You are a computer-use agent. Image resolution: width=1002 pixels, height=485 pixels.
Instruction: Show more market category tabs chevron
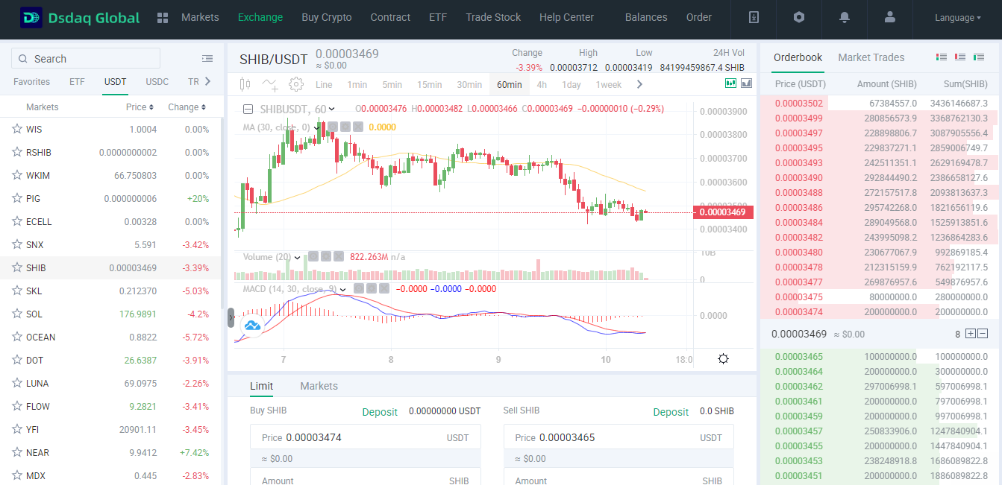[x=207, y=81]
